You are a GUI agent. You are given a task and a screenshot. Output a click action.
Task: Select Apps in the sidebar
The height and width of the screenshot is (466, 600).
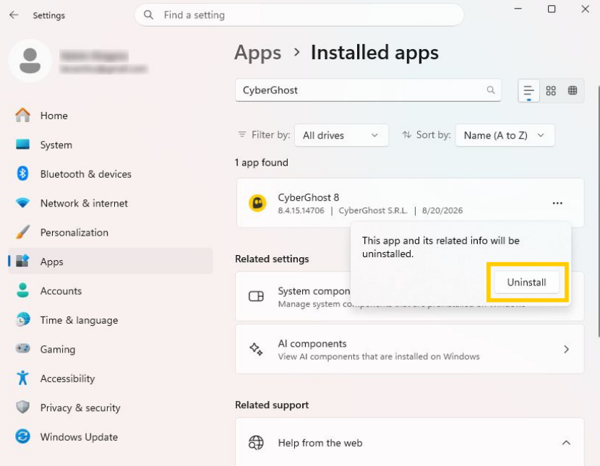point(110,262)
